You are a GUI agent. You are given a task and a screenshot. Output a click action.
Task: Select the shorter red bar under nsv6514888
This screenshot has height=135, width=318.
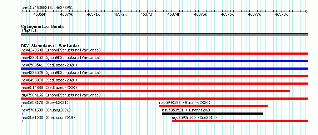coord(155,91)
